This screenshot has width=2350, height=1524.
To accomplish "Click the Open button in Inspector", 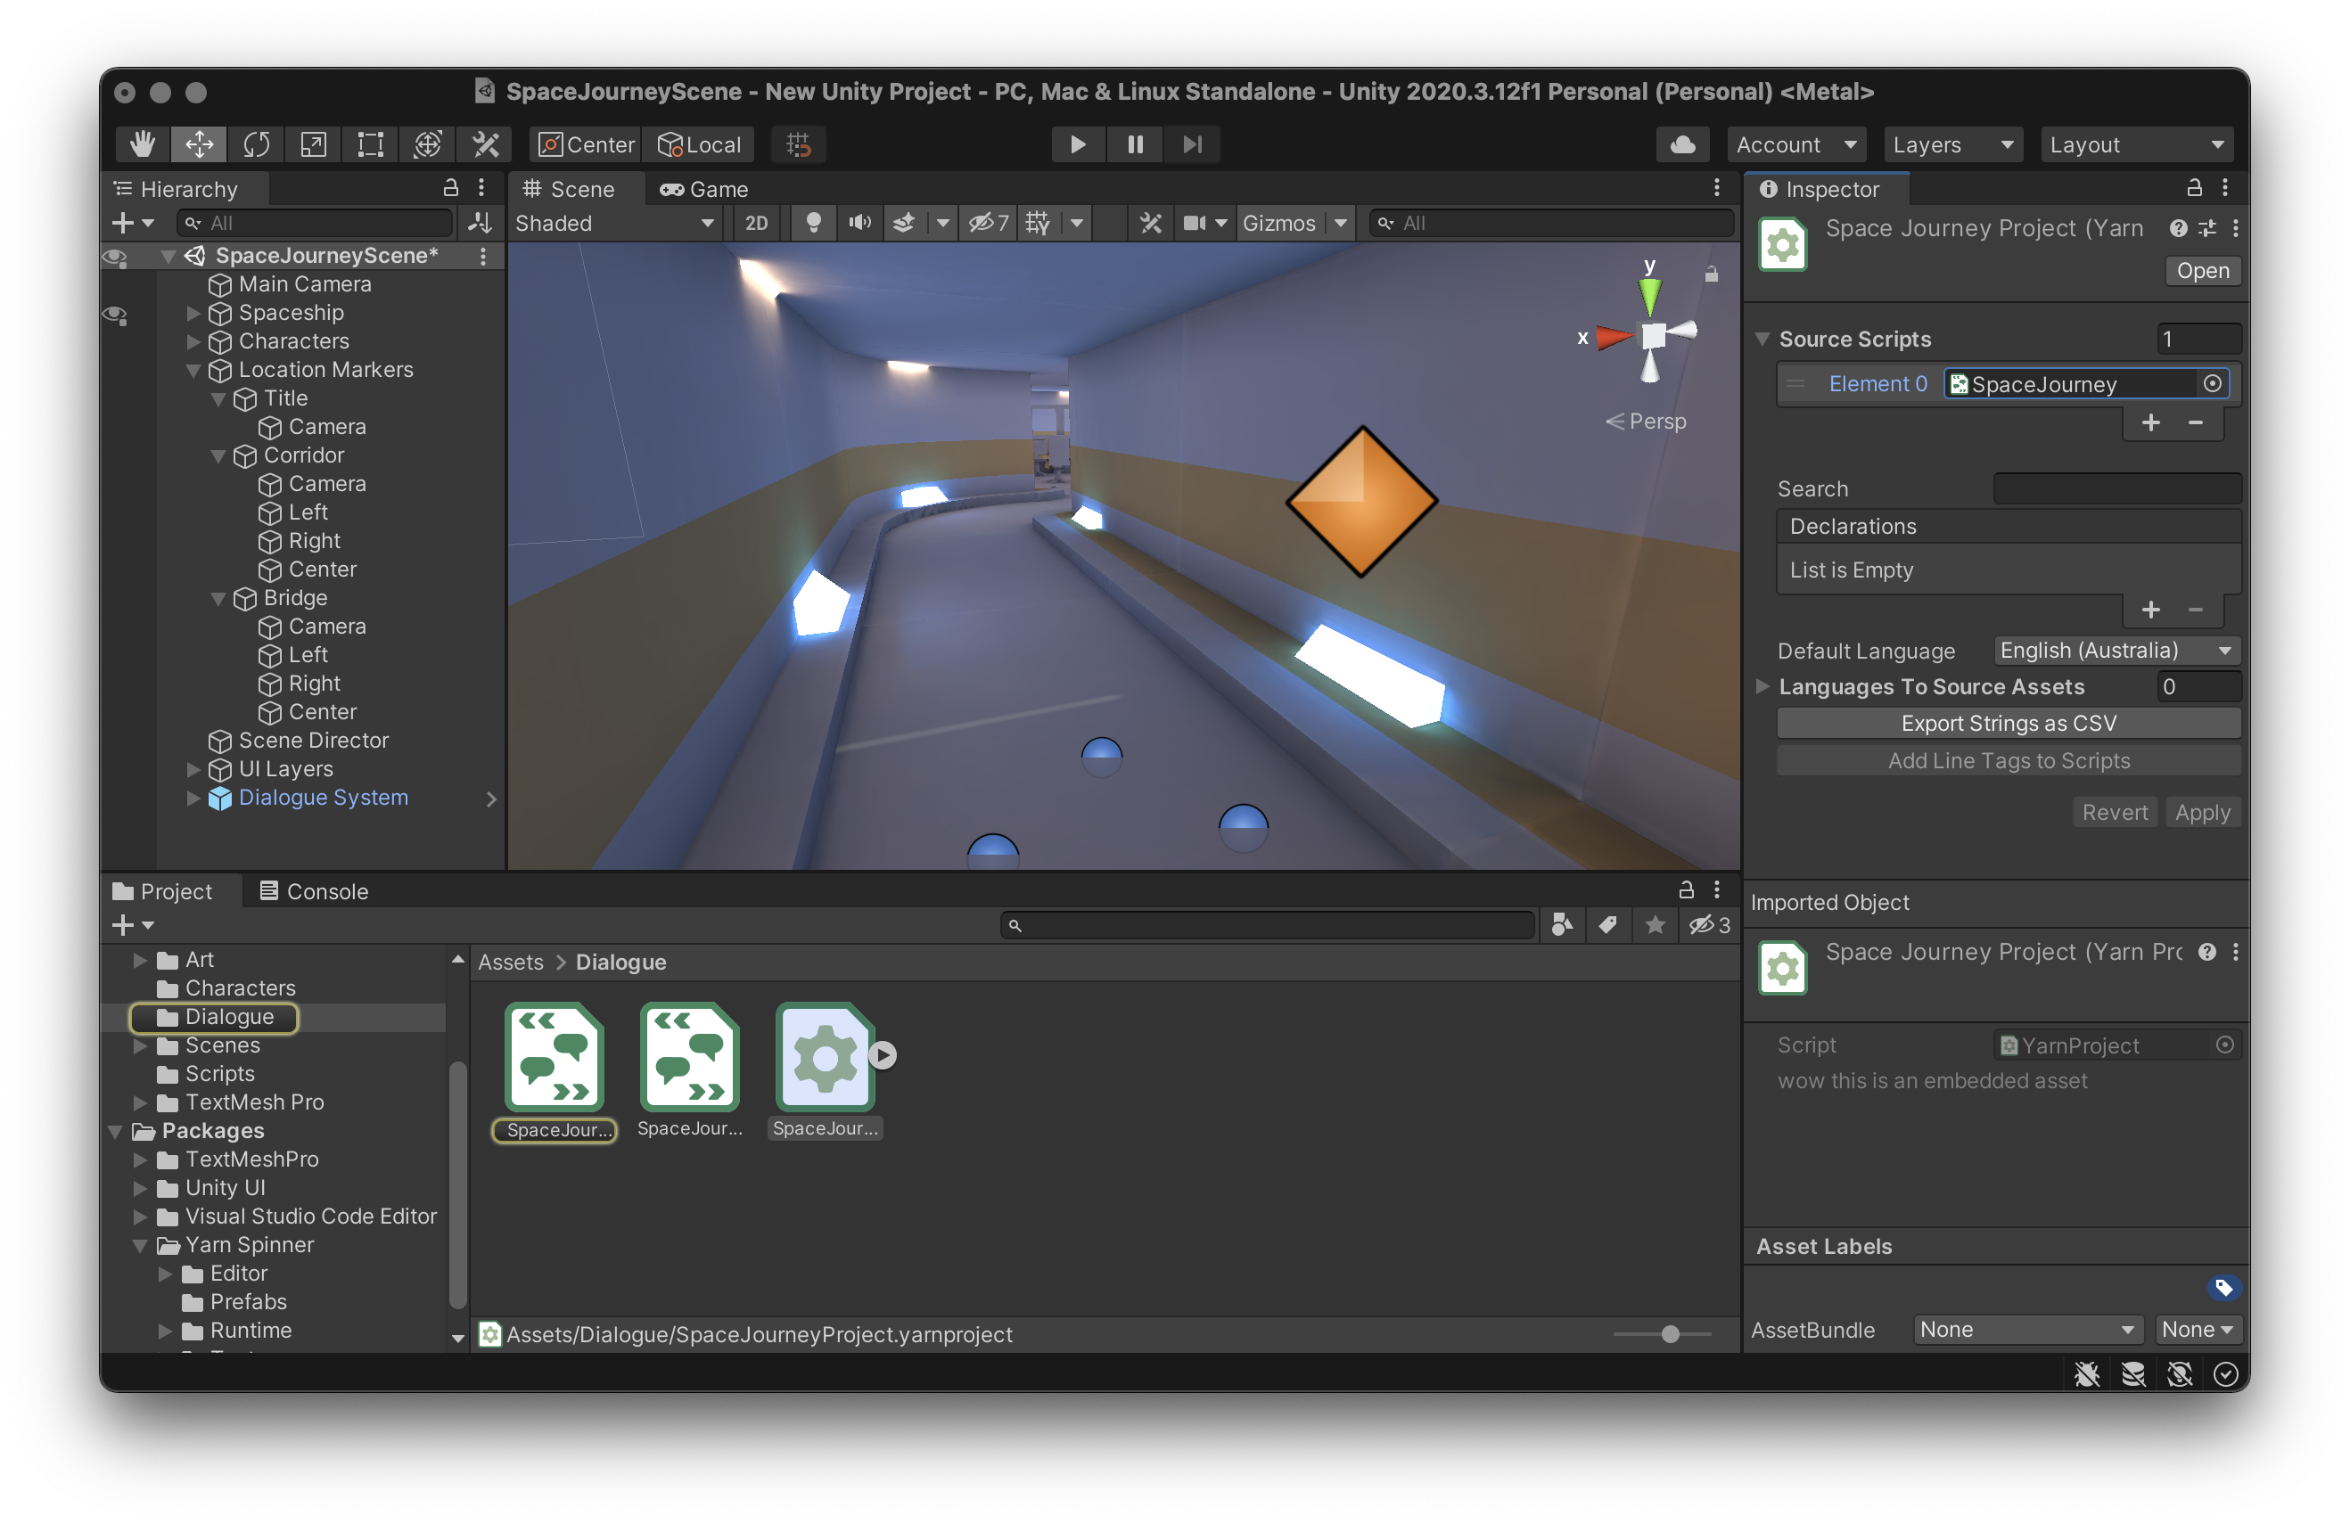I will pyautogui.click(x=2202, y=270).
